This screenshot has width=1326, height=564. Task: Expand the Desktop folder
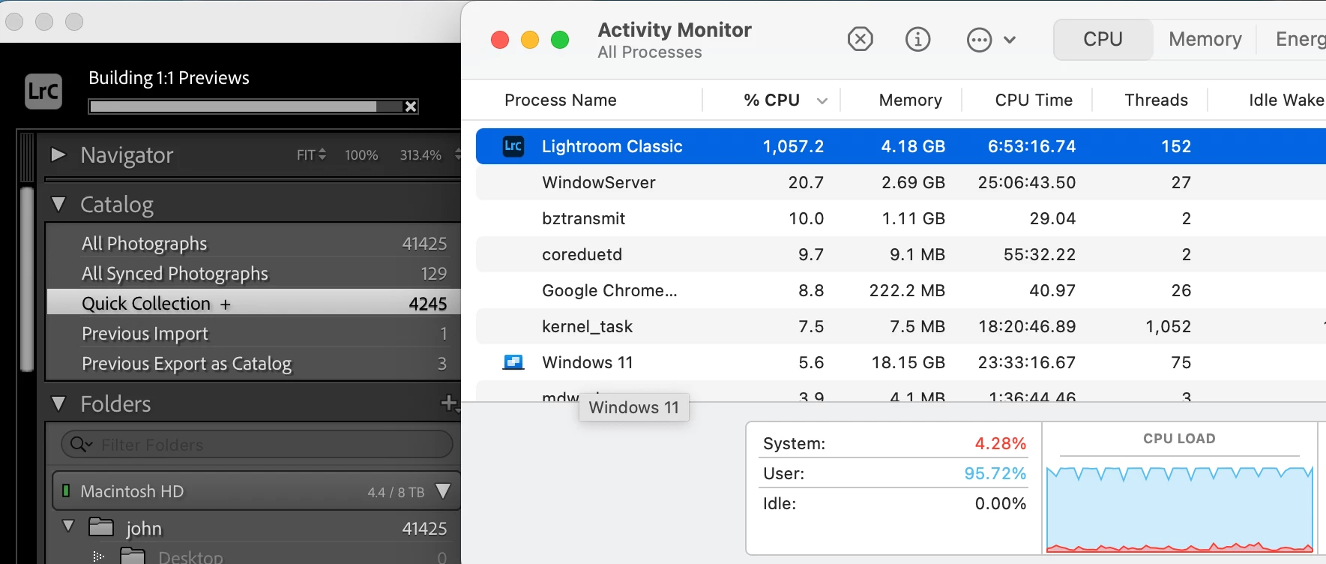pyautogui.click(x=98, y=556)
